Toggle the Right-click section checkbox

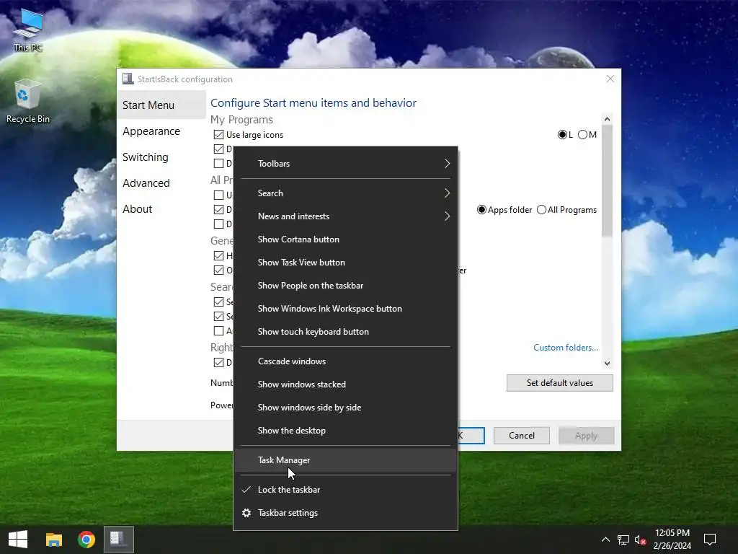[x=218, y=362]
